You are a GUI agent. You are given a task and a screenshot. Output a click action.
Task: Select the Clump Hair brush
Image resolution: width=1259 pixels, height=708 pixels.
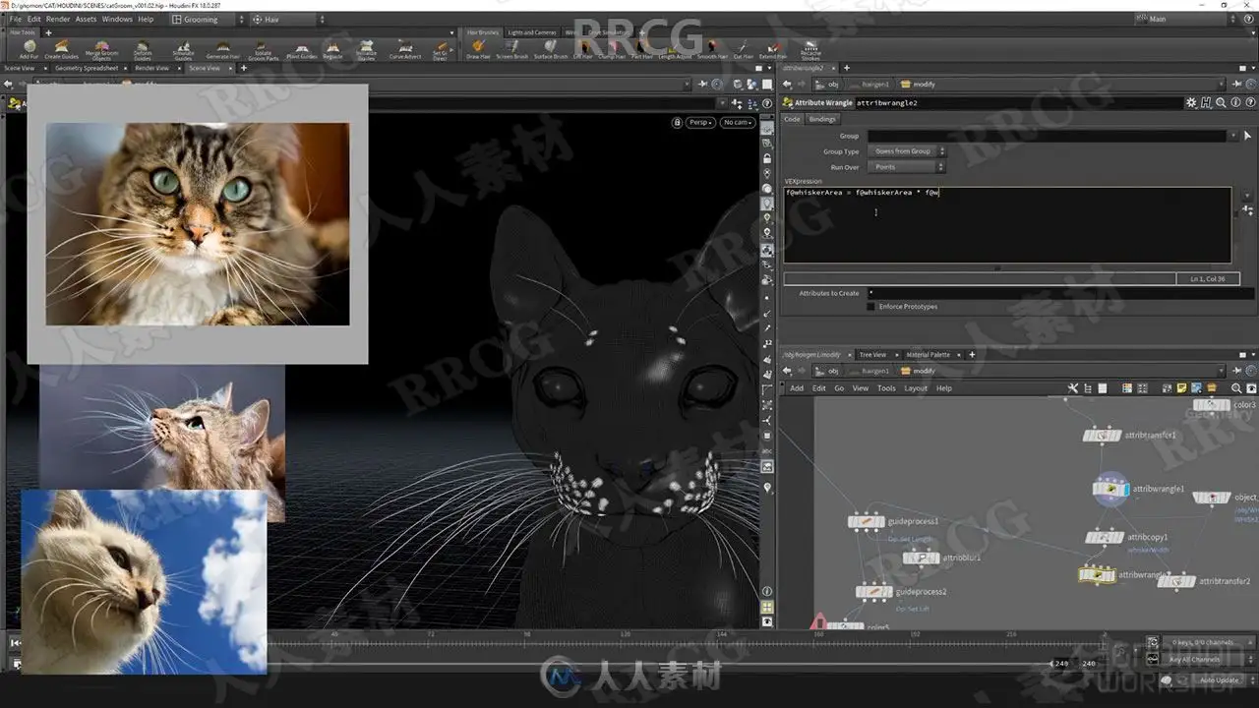click(x=611, y=50)
